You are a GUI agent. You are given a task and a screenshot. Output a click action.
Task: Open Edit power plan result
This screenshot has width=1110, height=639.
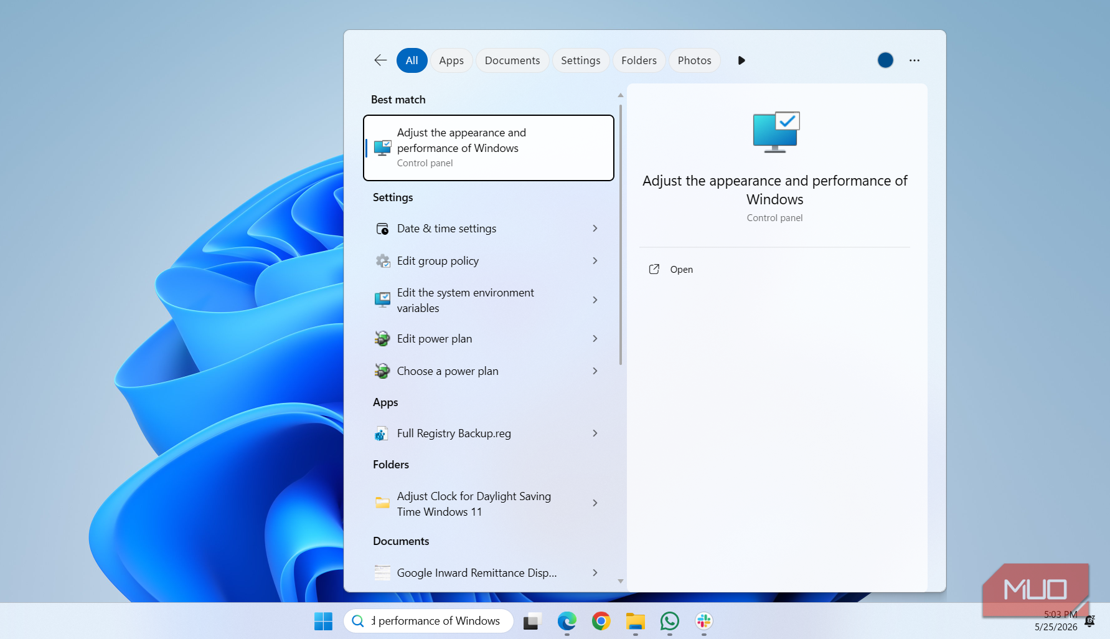coord(489,339)
